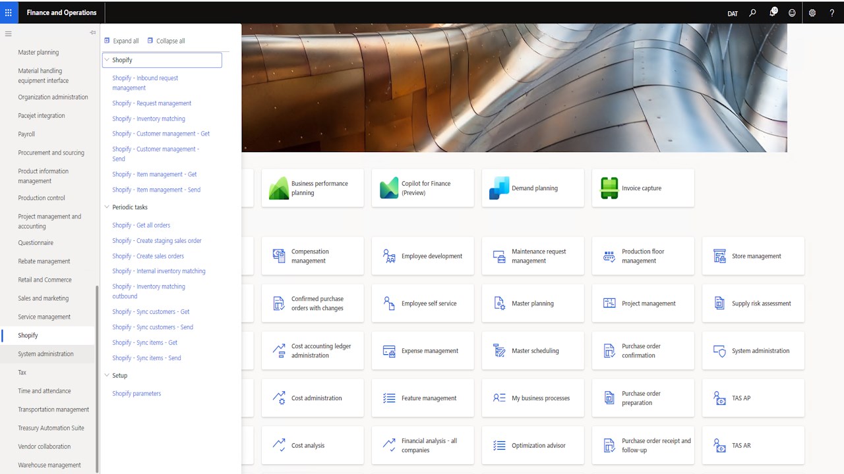Click the help question mark icon
Image resolution: width=844 pixels, height=474 pixels.
point(831,13)
